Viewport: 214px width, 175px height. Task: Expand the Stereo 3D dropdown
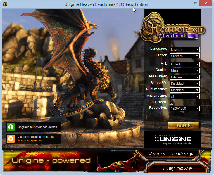click(x=185, y=84)
